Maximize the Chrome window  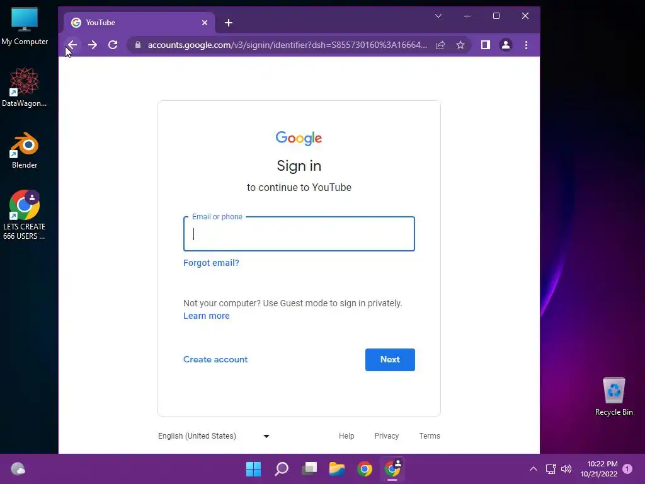[496, 16]
